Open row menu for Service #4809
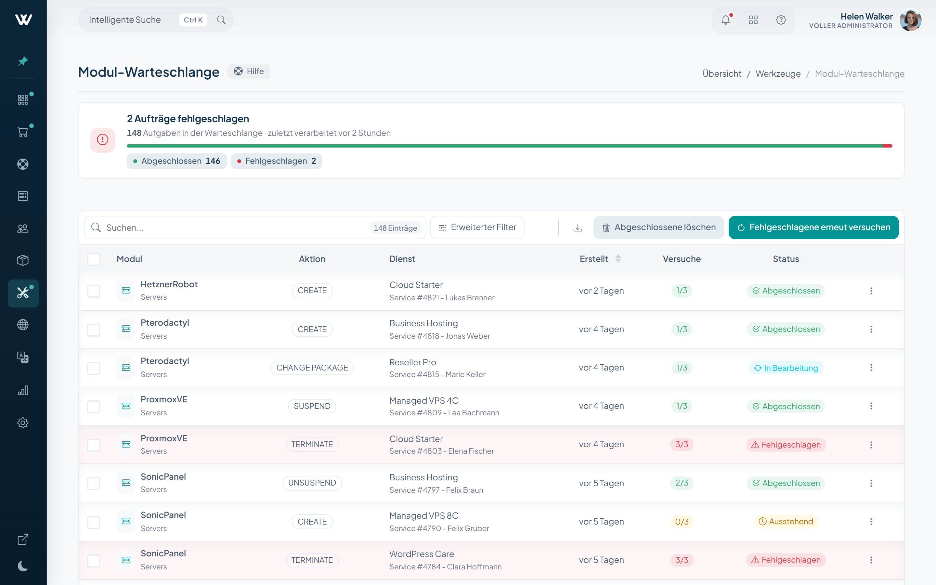This screenshot has width=936, height=585. coord(871,406)
